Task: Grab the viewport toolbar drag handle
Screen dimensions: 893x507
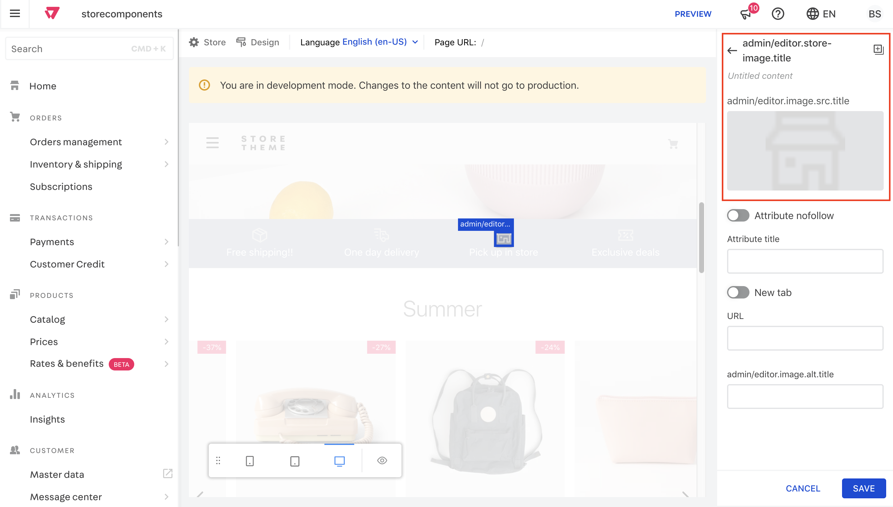Action: click(x=218, y=460)
